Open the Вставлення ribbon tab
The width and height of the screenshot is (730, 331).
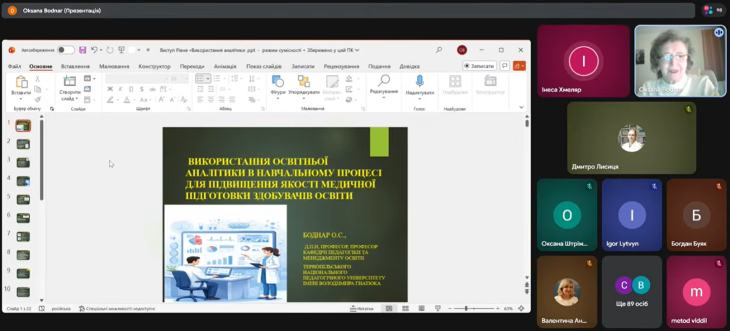coord(75,66)
